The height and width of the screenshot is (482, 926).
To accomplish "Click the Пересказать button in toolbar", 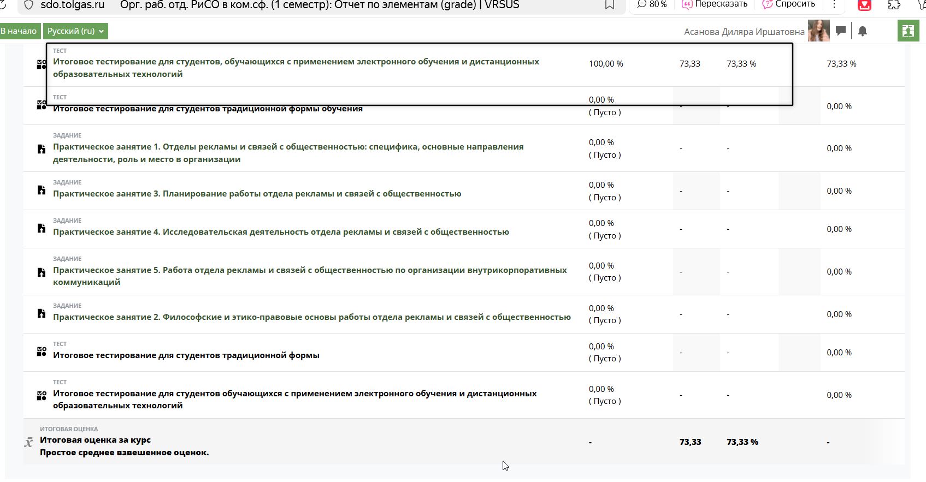I will coord(715,4).
